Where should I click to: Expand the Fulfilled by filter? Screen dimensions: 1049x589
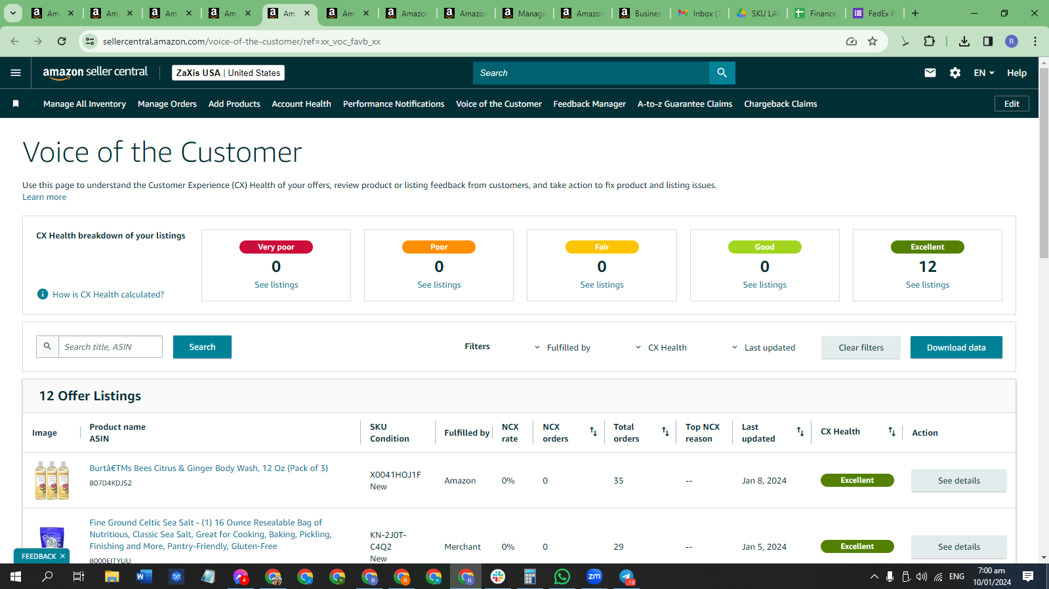click(562, 347)
